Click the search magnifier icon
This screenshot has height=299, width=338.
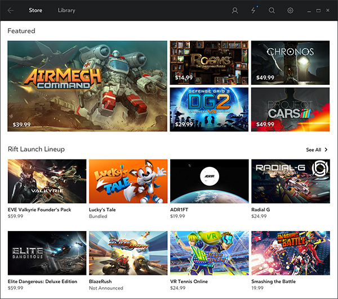point(272,10)
